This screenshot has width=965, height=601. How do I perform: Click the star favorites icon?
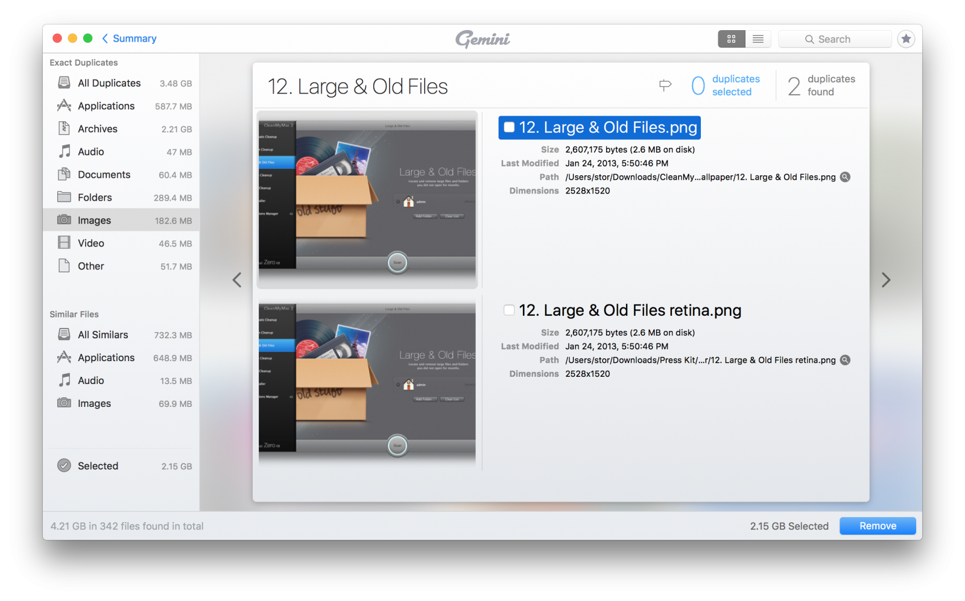click(x=906, y=39)
